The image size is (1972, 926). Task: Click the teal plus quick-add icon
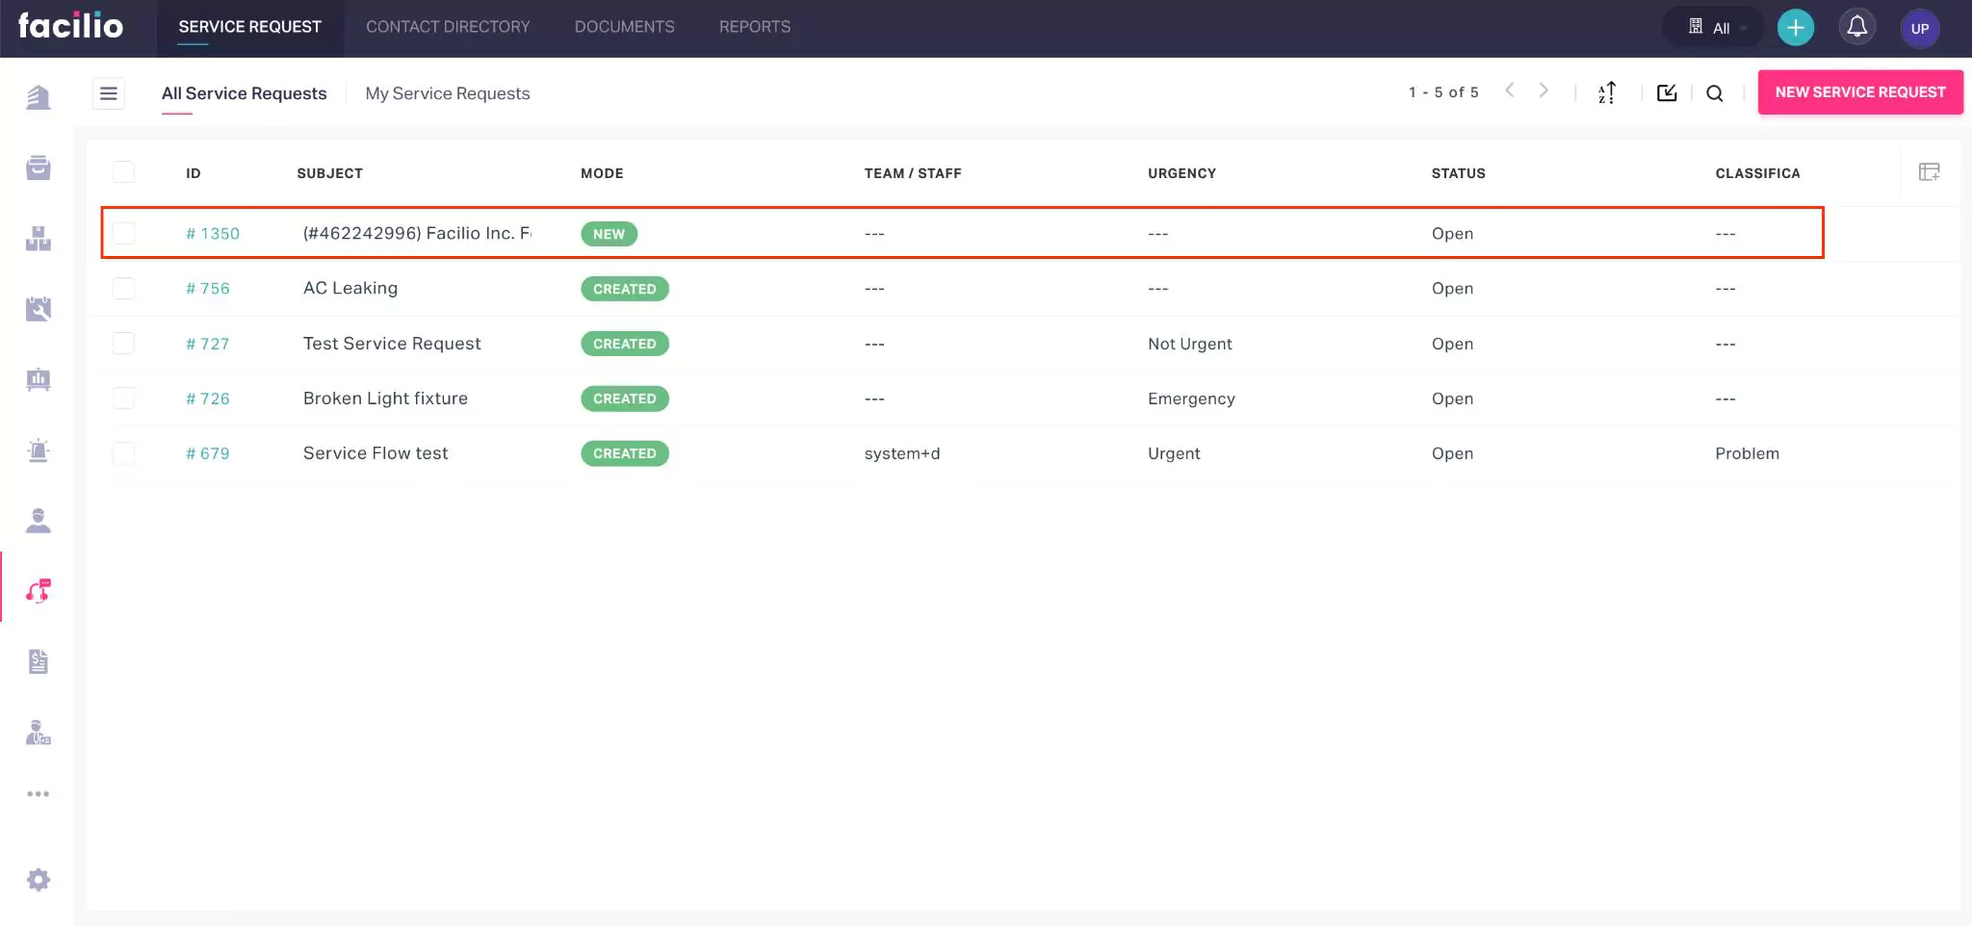[1796, 28]
